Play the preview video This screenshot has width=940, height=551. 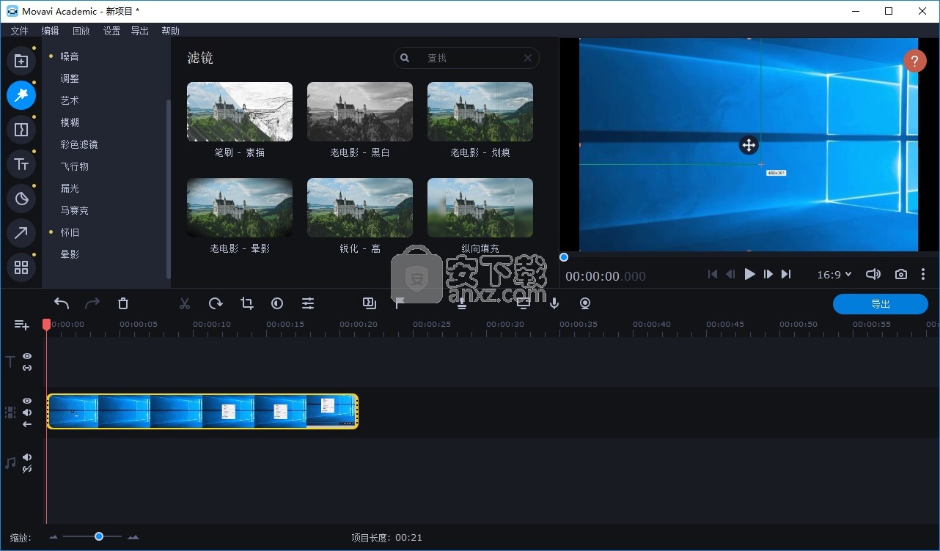pos(749,274)
